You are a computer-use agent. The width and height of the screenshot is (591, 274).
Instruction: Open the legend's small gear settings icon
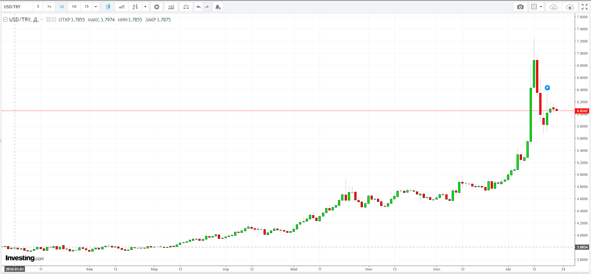tap(54, 20)
